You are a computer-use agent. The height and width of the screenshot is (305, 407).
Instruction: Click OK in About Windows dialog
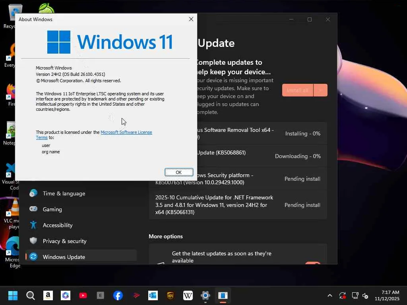pos(179,172)
